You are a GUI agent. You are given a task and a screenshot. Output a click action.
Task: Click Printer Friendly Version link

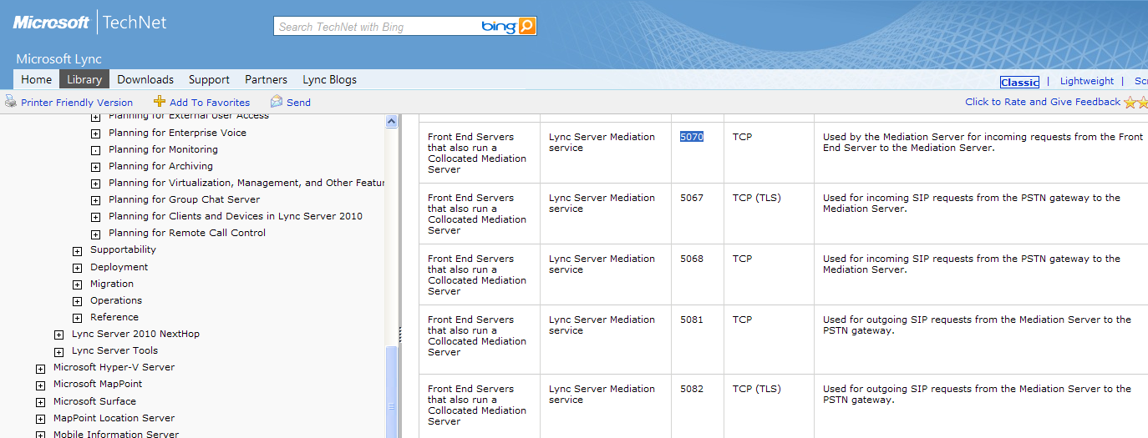77,103
